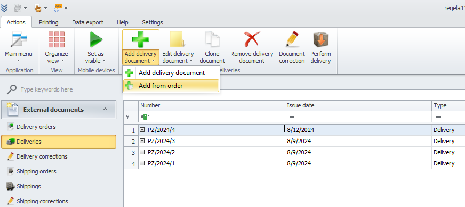This screenshot has width=465, height=207.
Task: Select Shippings in sidebar
Action: click(59, 186)
